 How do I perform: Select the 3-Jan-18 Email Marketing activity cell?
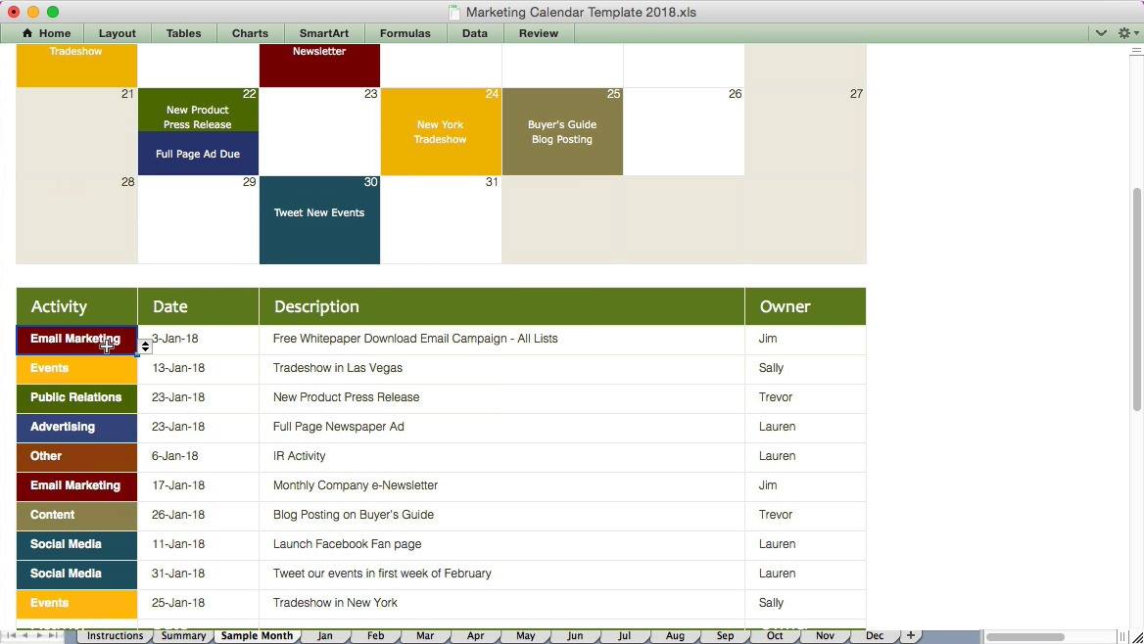pos(76,340)
